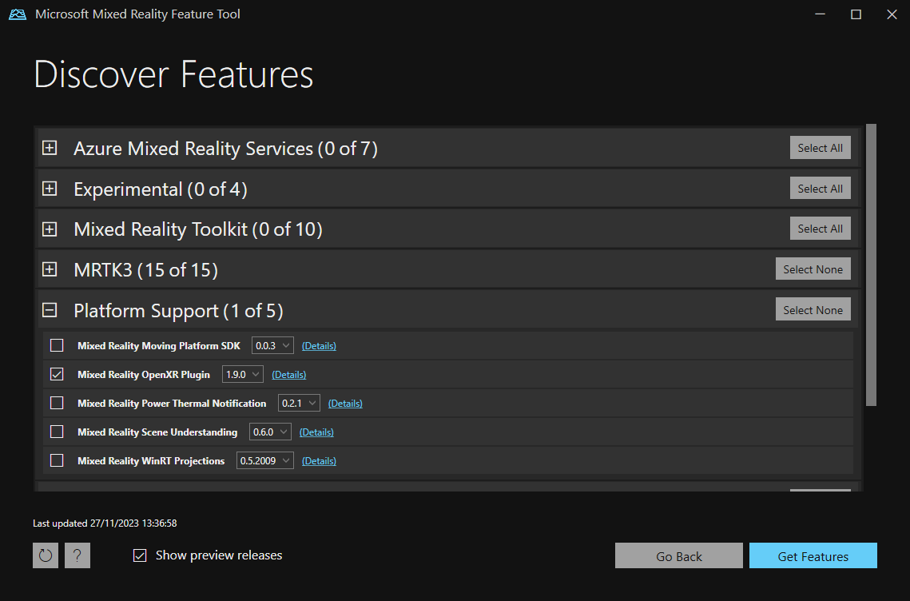Image resolution: width=910 pixels, height=601 pixels.
Task: Click the Get Features button
Action: click(x=813, y=555)
